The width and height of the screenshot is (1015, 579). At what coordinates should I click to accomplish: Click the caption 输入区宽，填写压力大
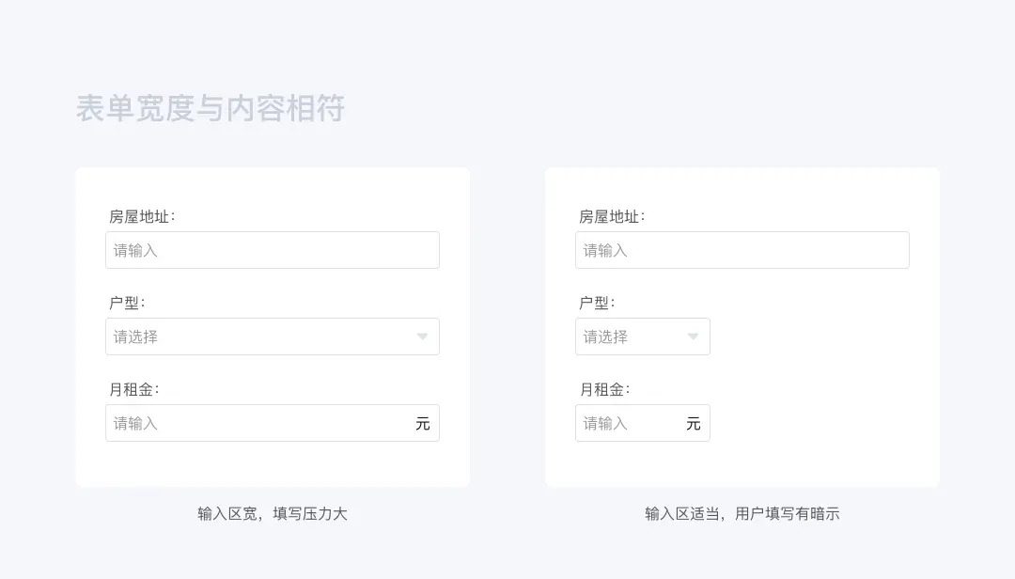[273, 513]
